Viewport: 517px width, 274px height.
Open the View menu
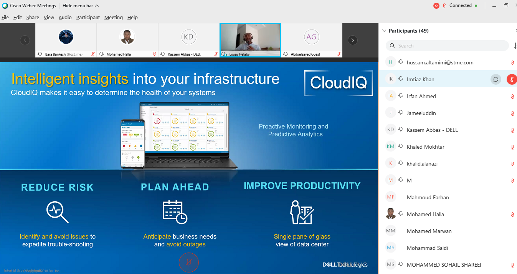click(49, 18)
